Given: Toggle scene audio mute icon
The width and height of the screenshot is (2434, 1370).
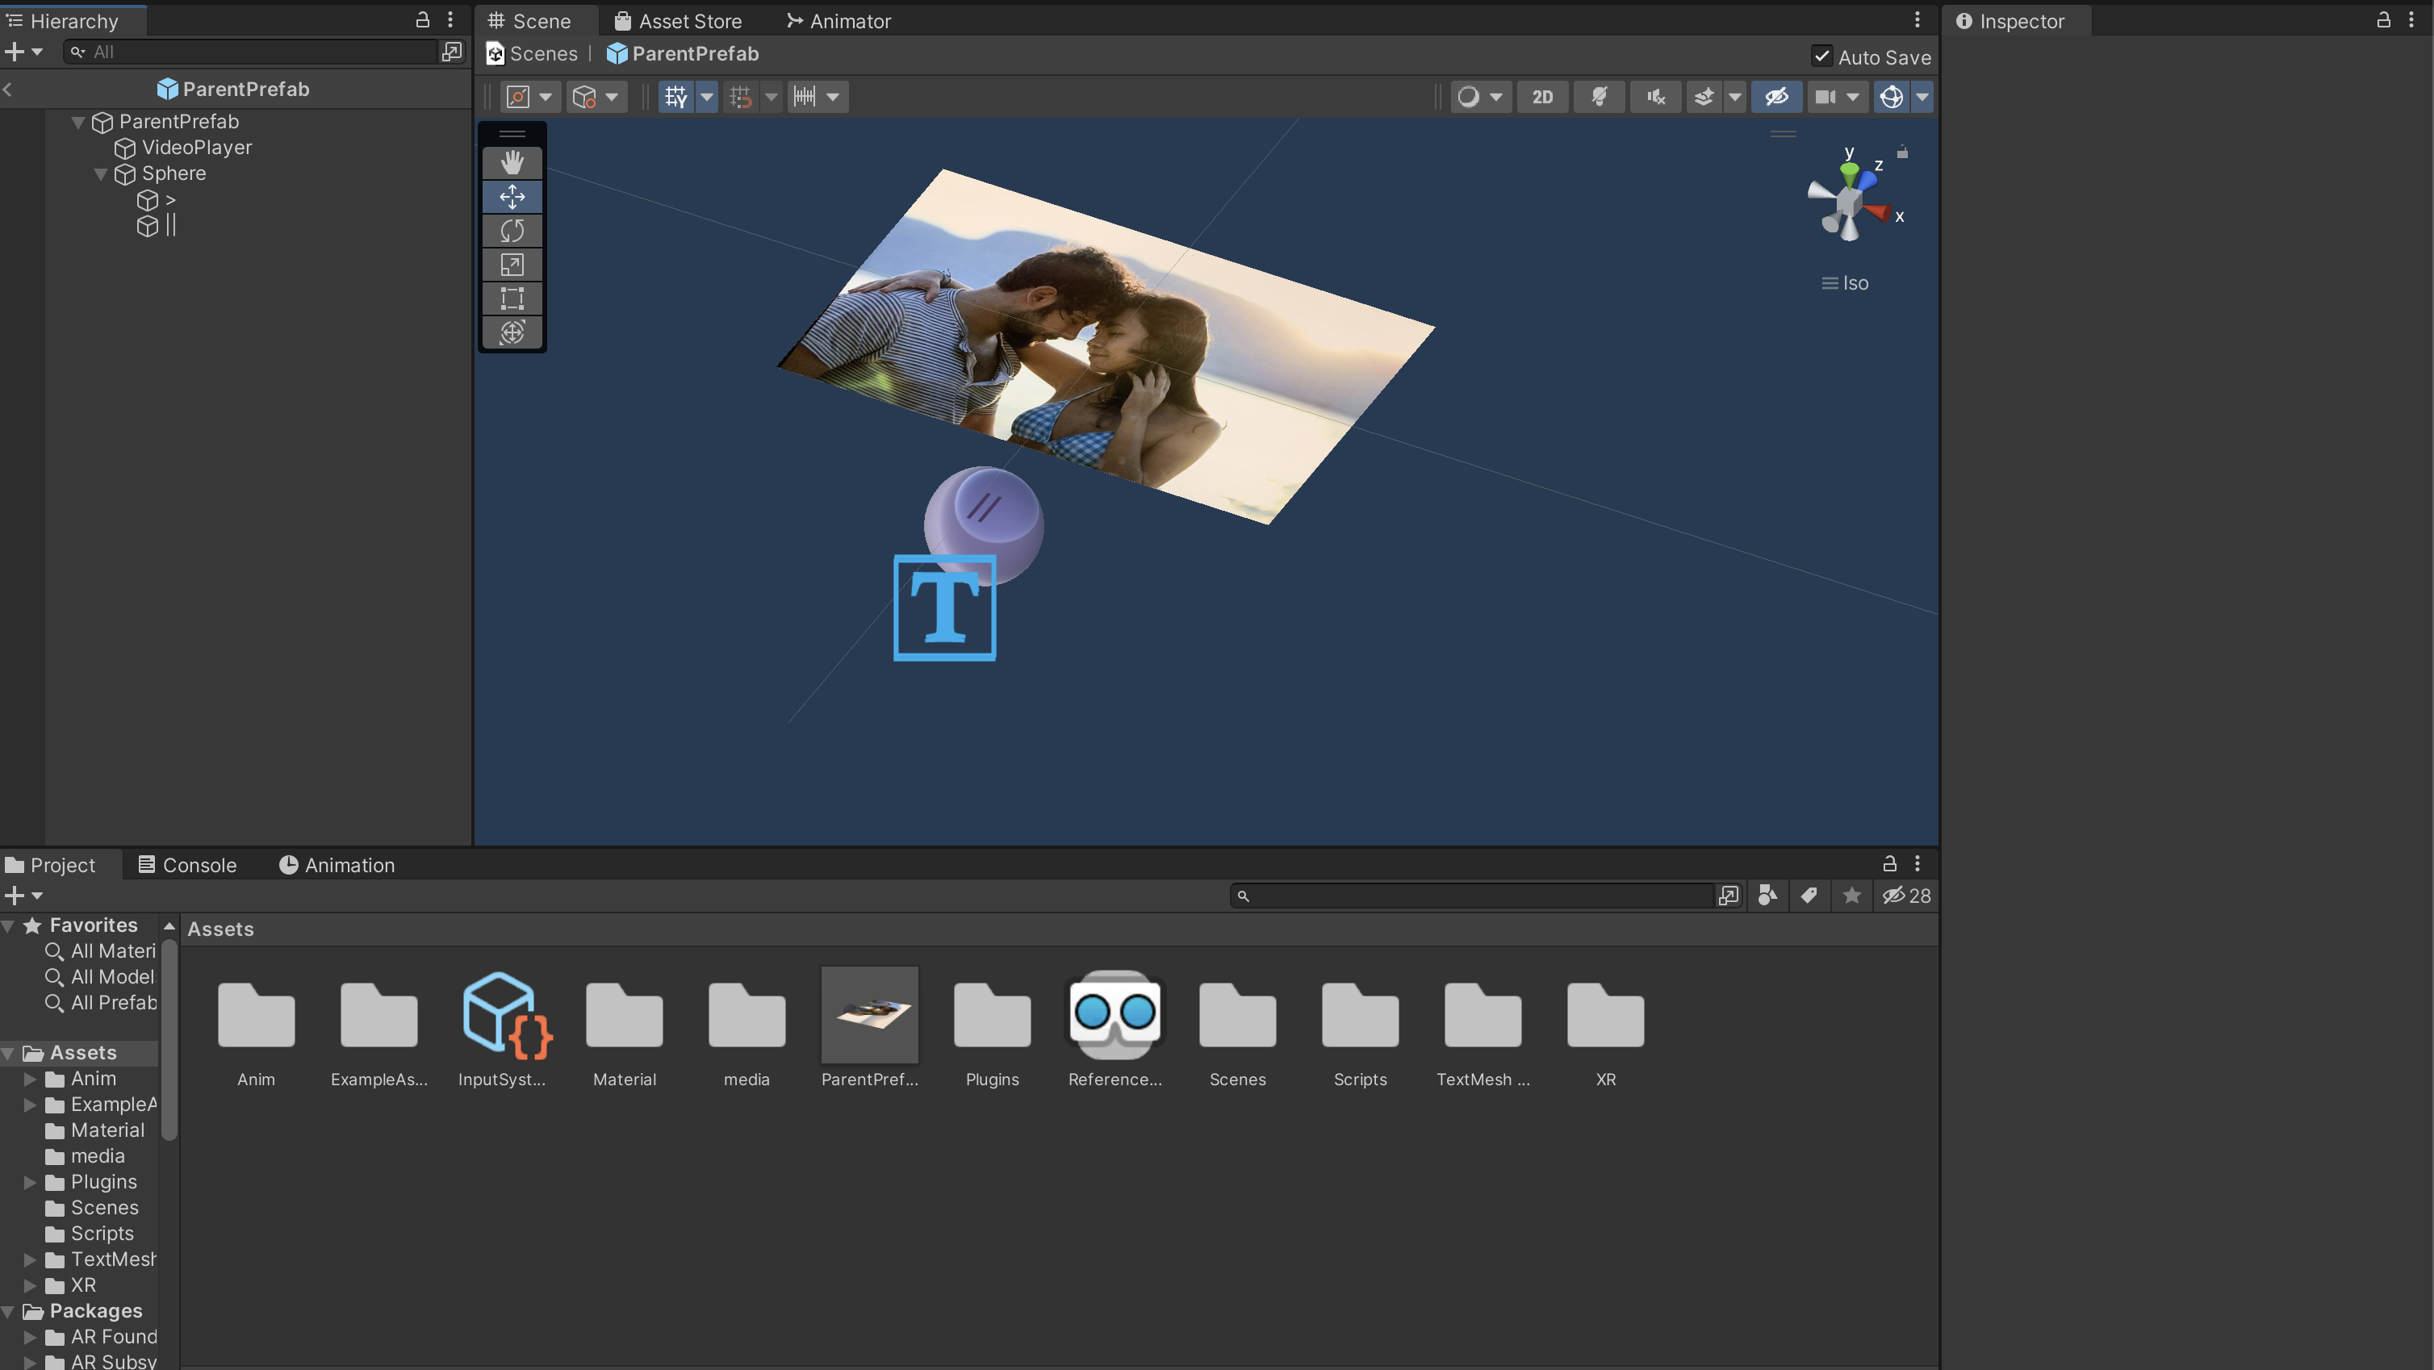Looking at the screenshot, I should click(1655, 96).
